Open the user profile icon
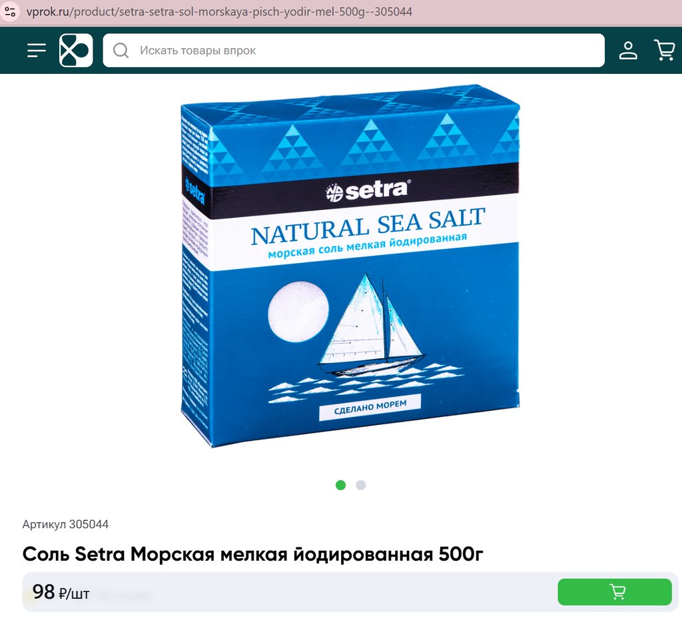 (628, 51)
